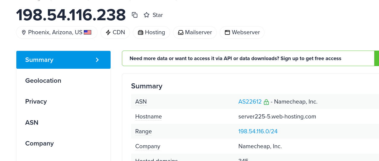Click the inbox icon in the Mailserver tag
The width and height of the screenshot is (379, 161).
point(180,32)
